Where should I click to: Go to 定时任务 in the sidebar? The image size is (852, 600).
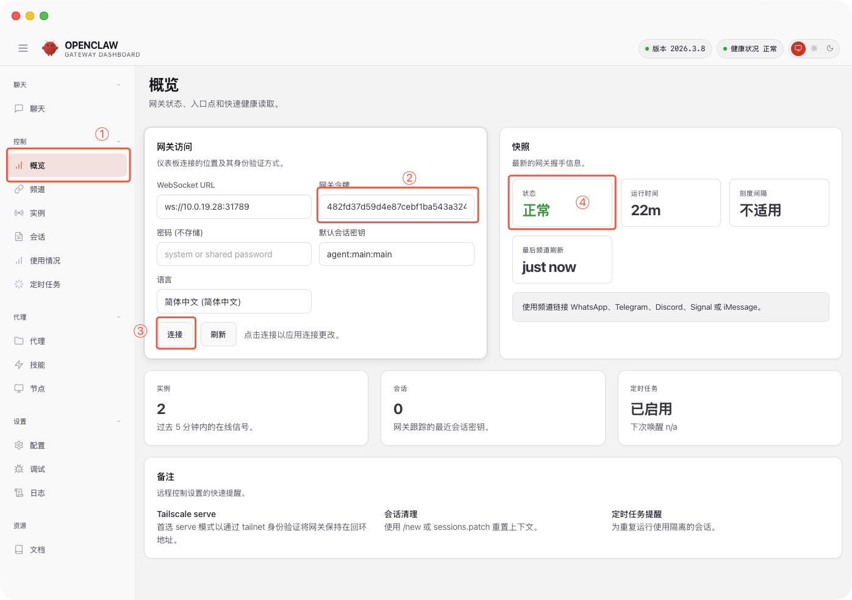(x=45, y=285)
